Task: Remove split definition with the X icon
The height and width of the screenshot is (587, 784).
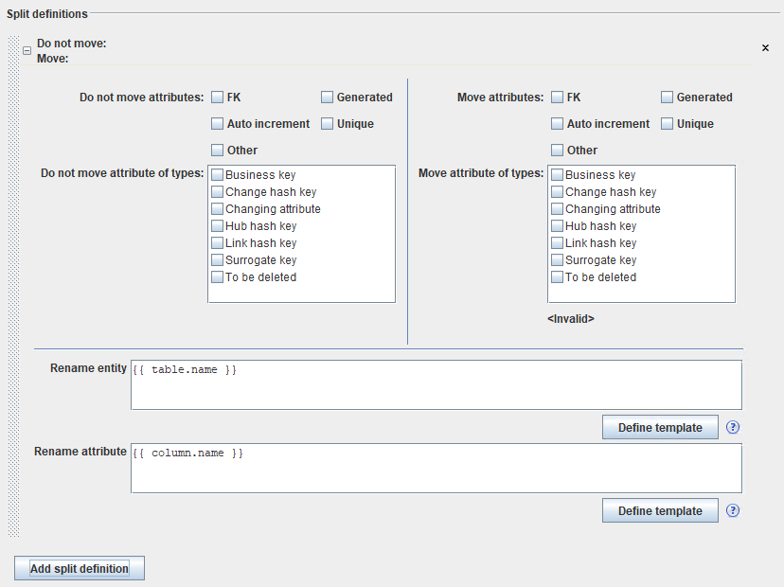Action: 765,47
